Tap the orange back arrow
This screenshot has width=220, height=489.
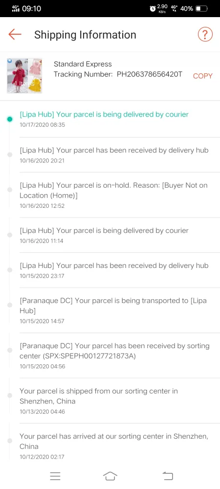(15, 34)
